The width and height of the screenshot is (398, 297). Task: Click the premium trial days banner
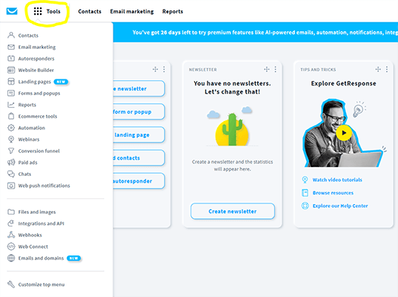(256, 32)
